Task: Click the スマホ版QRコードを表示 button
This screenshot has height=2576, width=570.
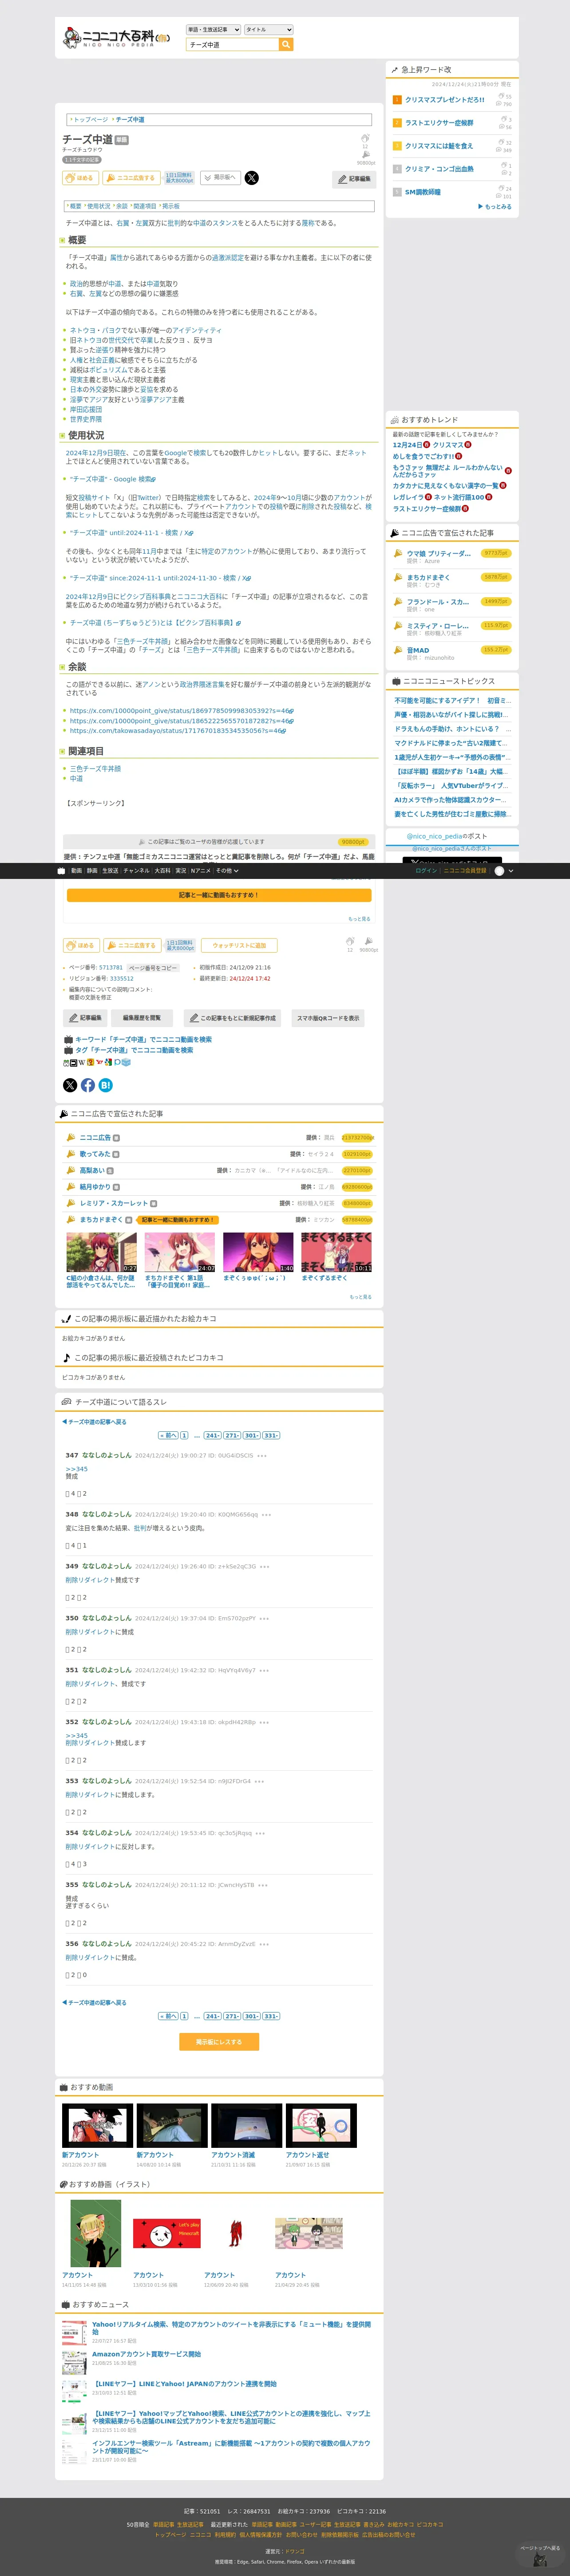Action: tap(327, 1018)
